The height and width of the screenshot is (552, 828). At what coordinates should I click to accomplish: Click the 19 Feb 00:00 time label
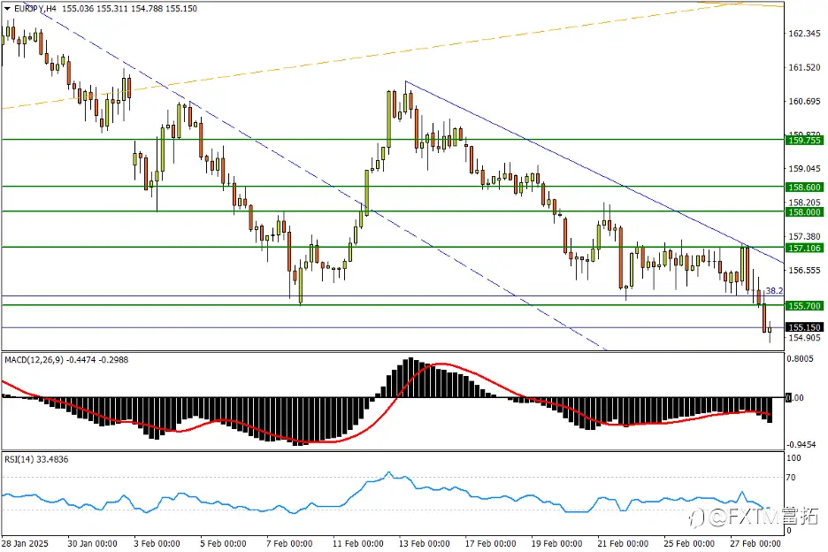pos(556,543)
